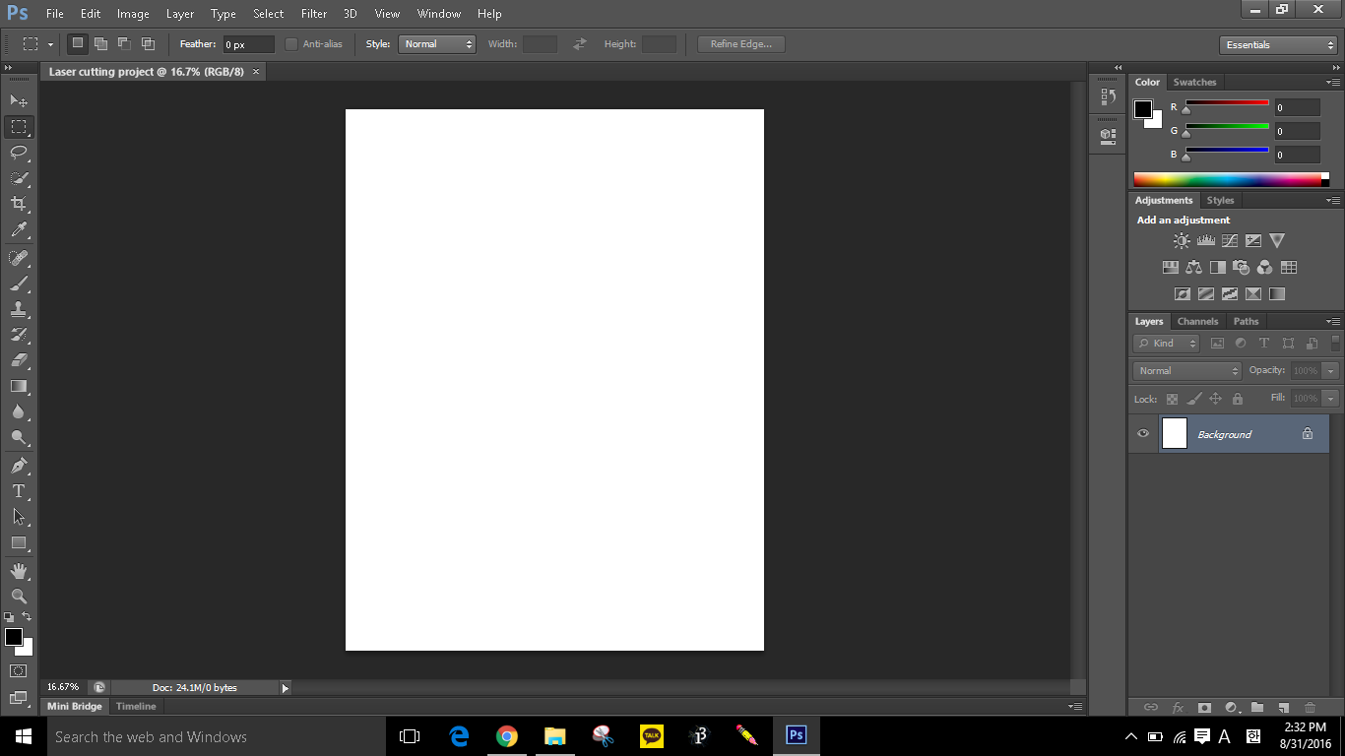The height and width of the screenshot is (756, 1345).
Task: Click the create new layer icon
Action: pos(1283,707)
